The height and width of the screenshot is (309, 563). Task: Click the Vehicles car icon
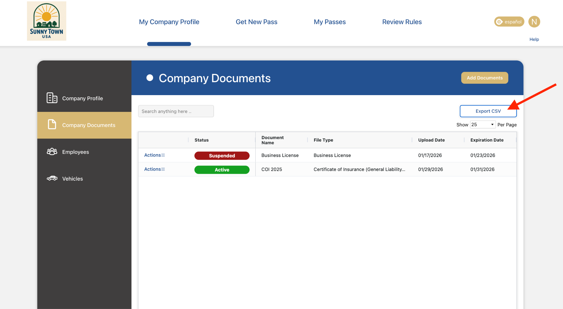(x=52, y=178)
